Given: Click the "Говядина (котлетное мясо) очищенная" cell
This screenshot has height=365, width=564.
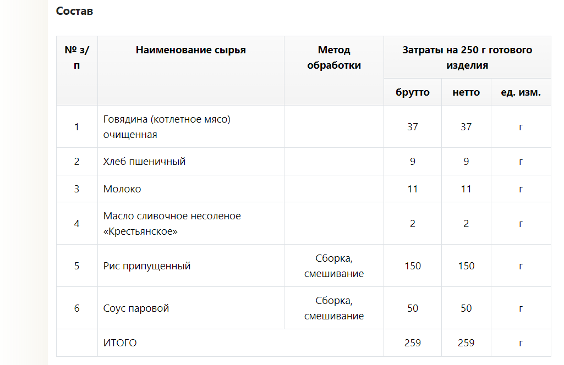Looking at the screenshot, I should click(167, 127).
